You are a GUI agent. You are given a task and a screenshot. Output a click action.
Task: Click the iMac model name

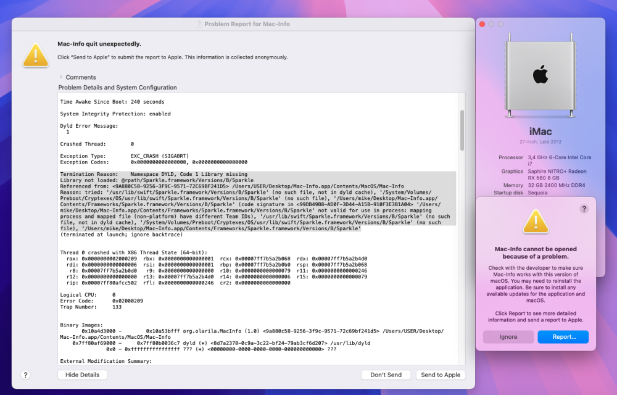540,131
